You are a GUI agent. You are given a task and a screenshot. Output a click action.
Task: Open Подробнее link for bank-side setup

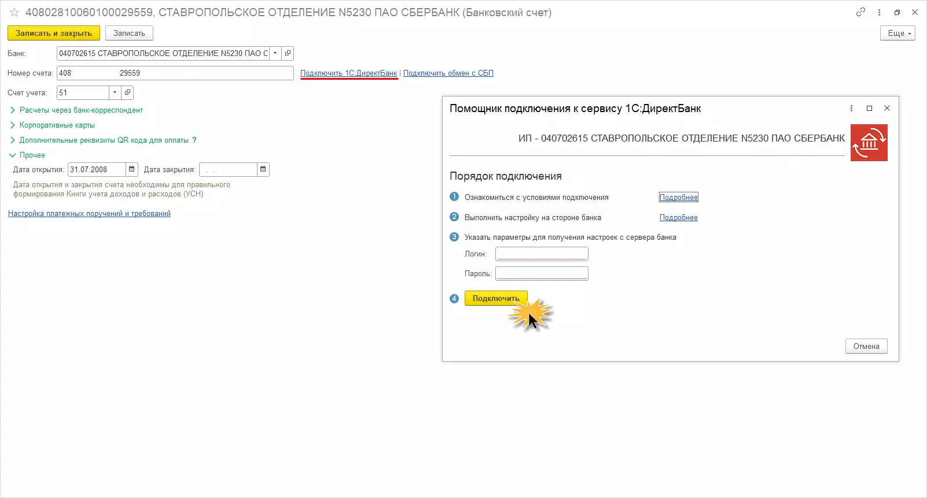pos(679,218)
